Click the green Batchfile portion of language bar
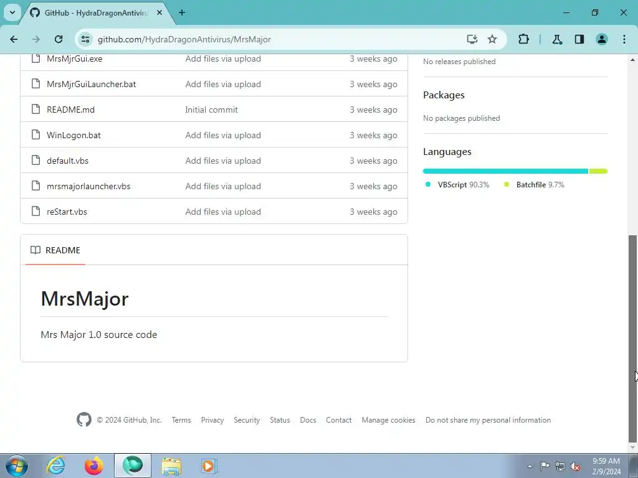The height and width of the screenshot is (478, 638). [x=598, y=171]
